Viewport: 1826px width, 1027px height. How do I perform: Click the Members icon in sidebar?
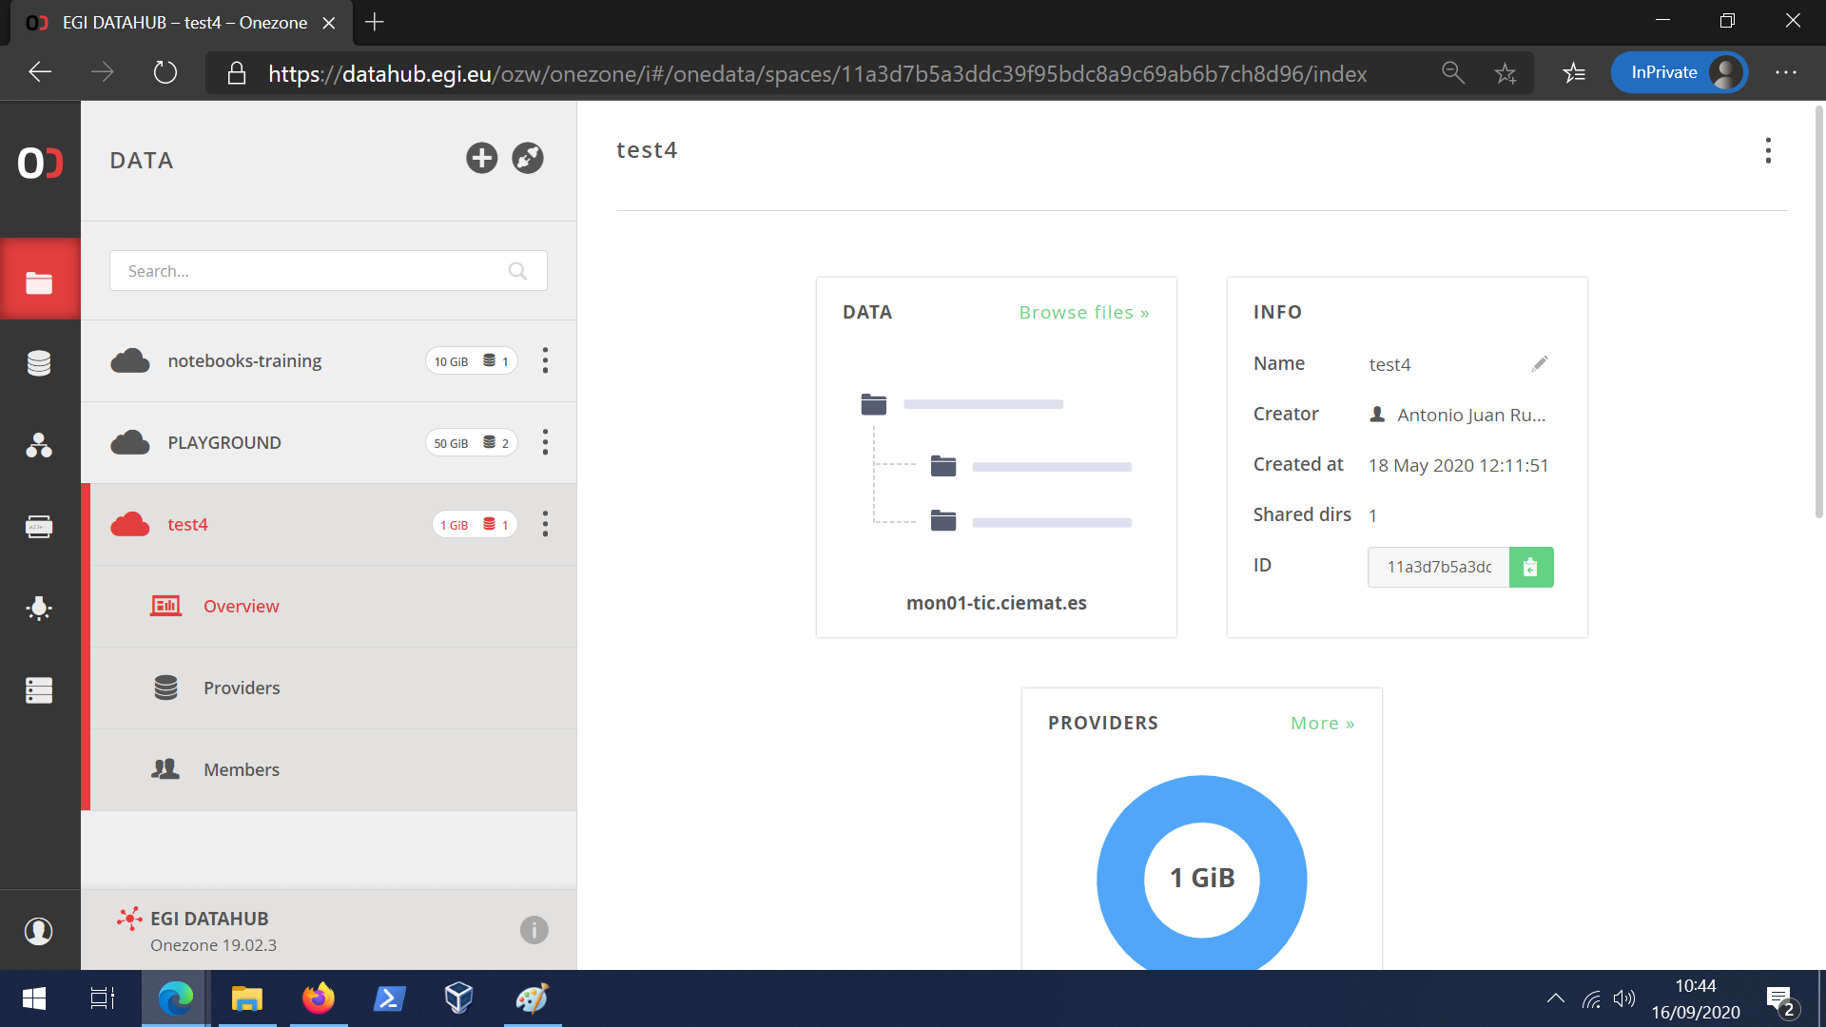165,768
